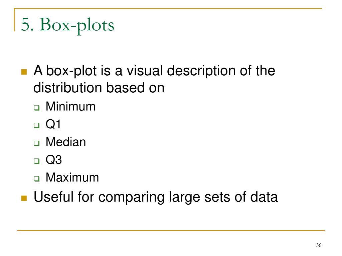Click the square bullet next to Maximum
342x256 pixels.
tap(37, 179)
